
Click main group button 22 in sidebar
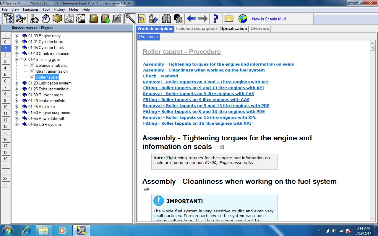tap(5, 178)
